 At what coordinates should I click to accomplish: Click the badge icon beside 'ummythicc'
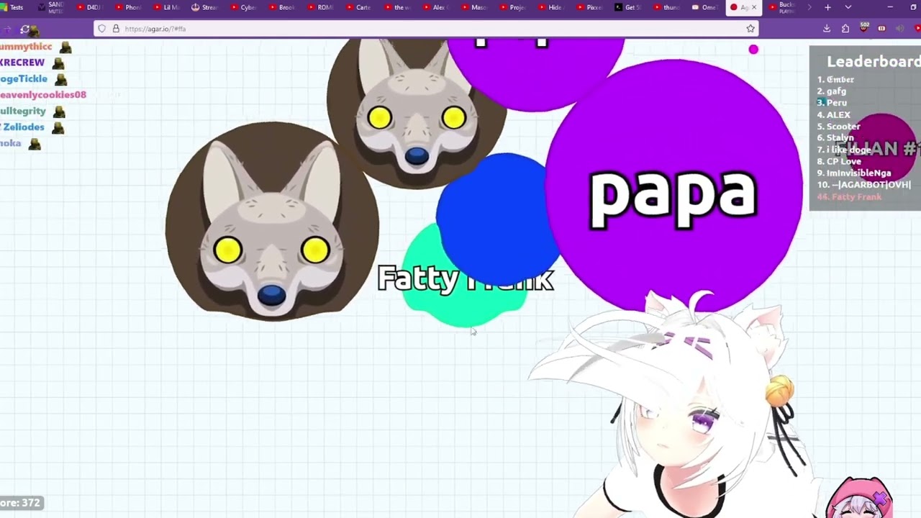(x=65, y=47)
